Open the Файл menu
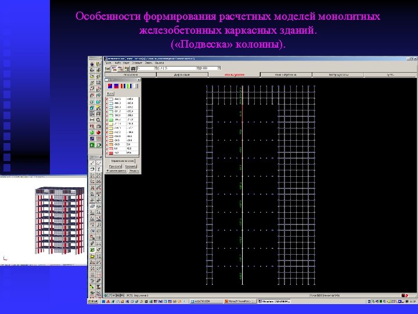Viewport: 418px width, 314px height. (117, 63)
